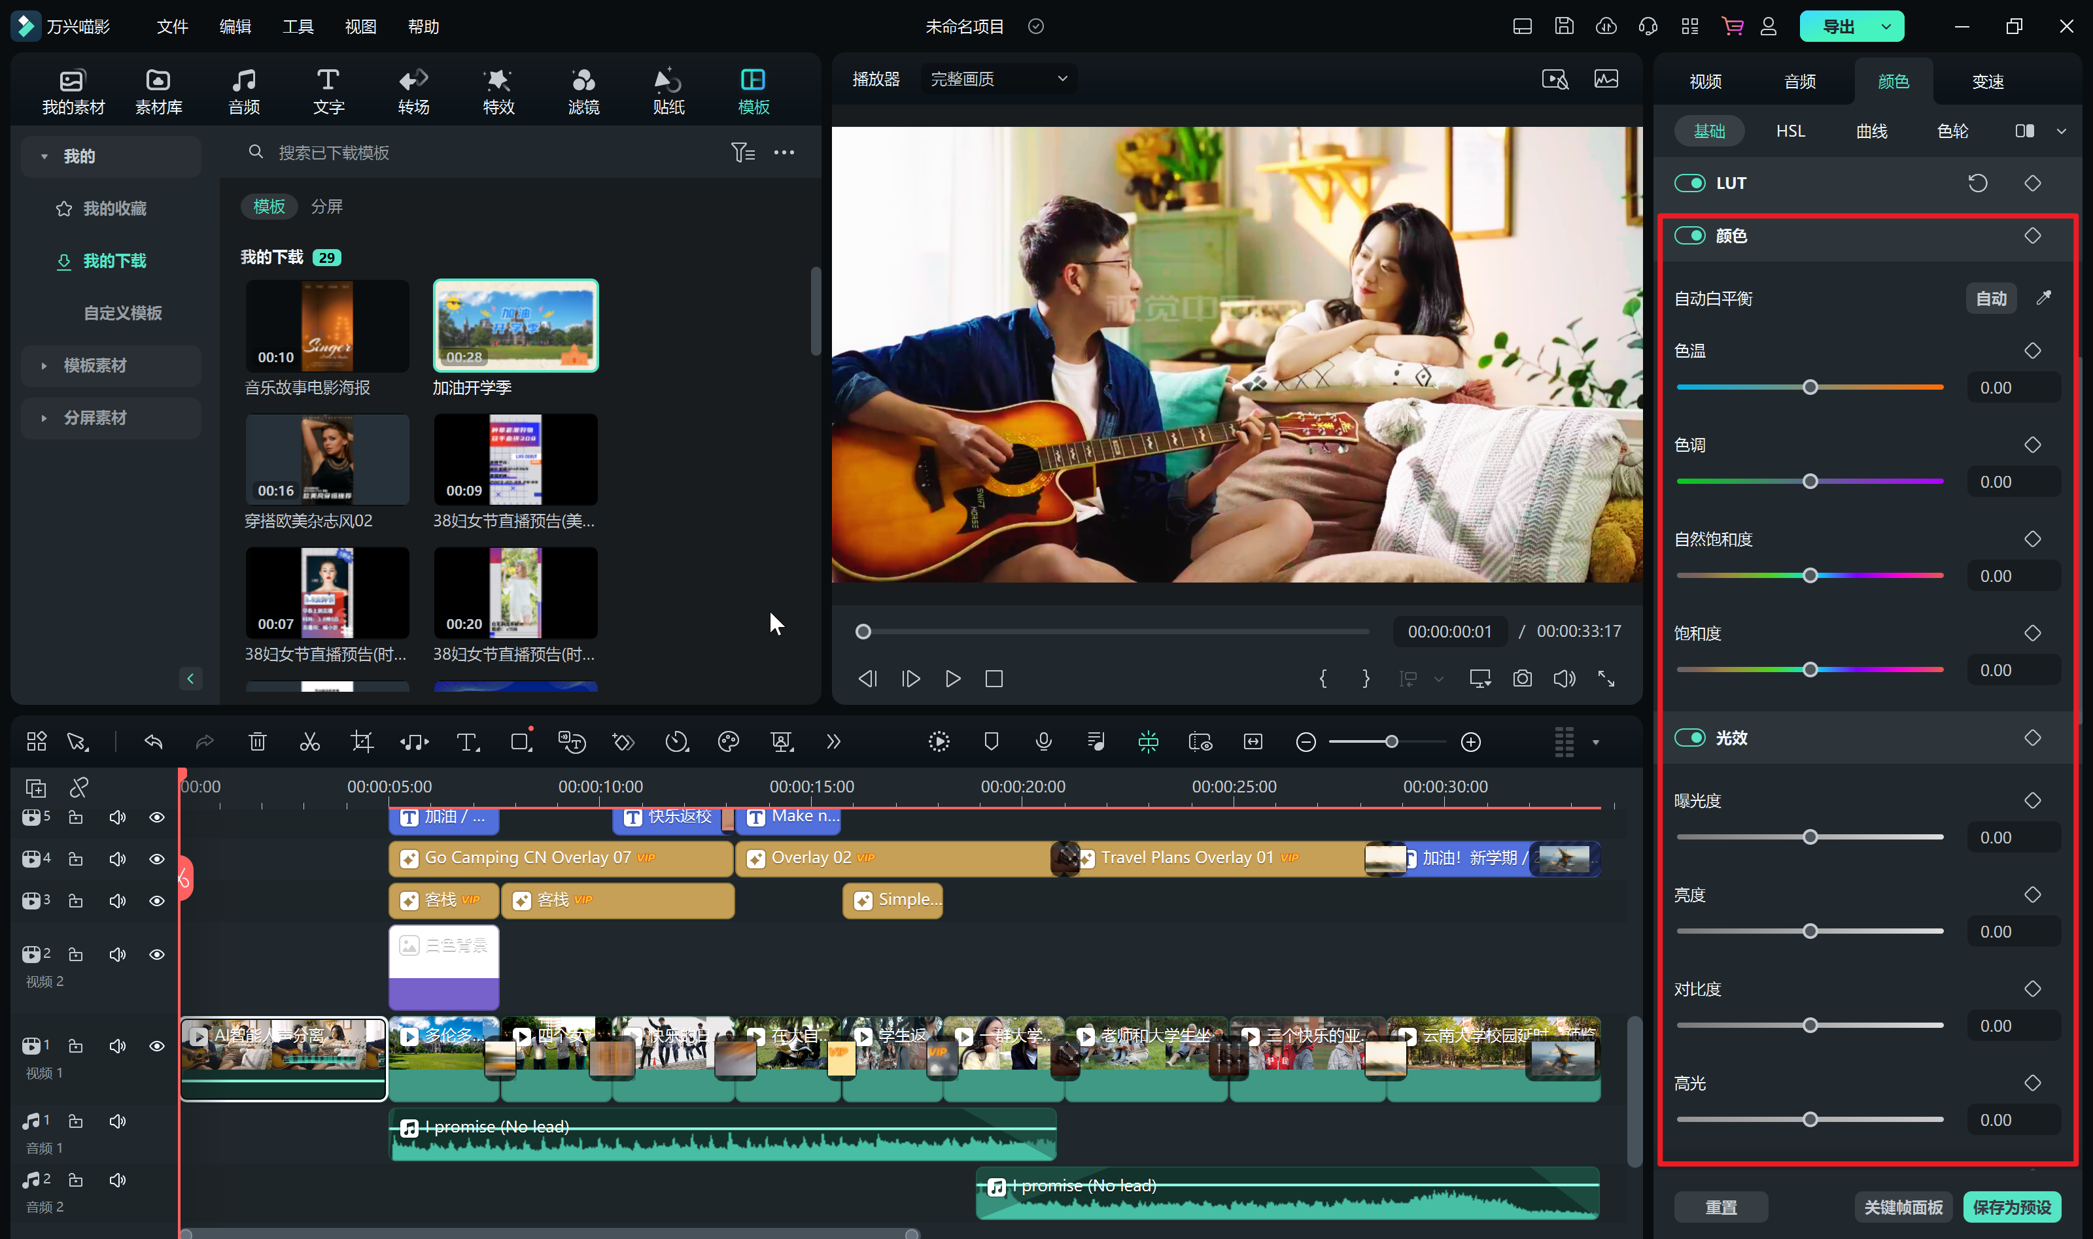Switch to the 音频 properties tab
Screen dimensions: 2093x1239
coord(1800,81)
